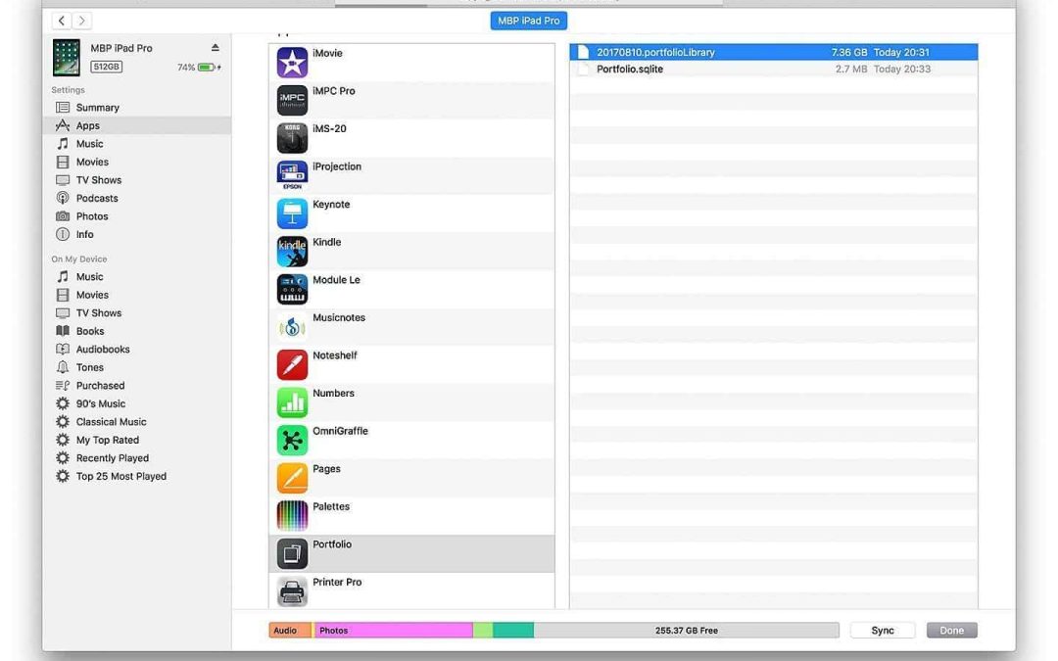Open Summary in the Settings sidebar

[x=97, y=108]
